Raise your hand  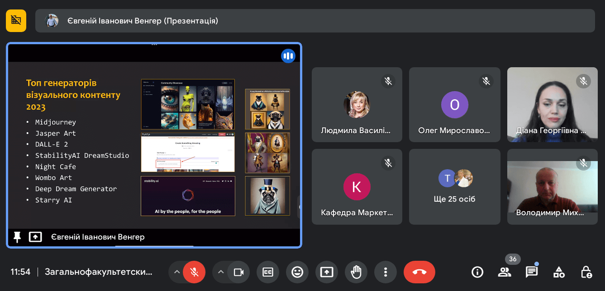[356, 272]
